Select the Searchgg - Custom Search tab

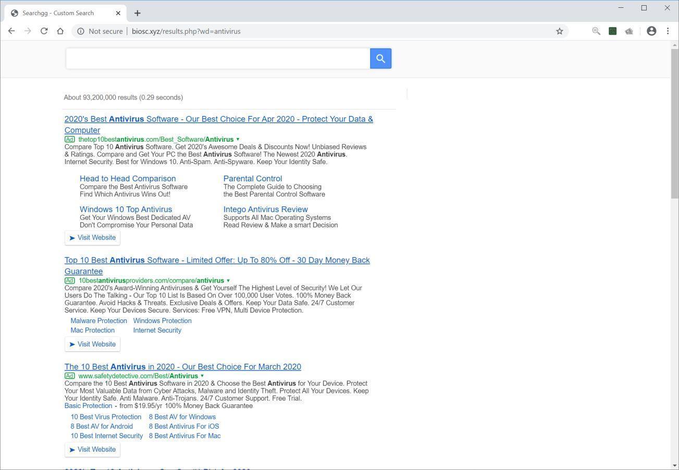point(65,13)
